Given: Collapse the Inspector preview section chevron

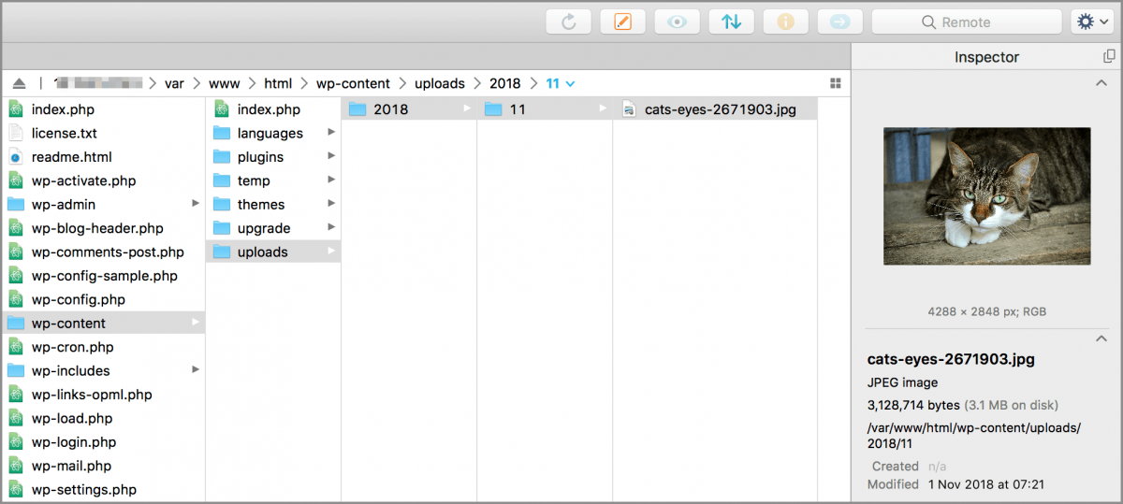Looking at the screenshot, I should coord(1101,83).
